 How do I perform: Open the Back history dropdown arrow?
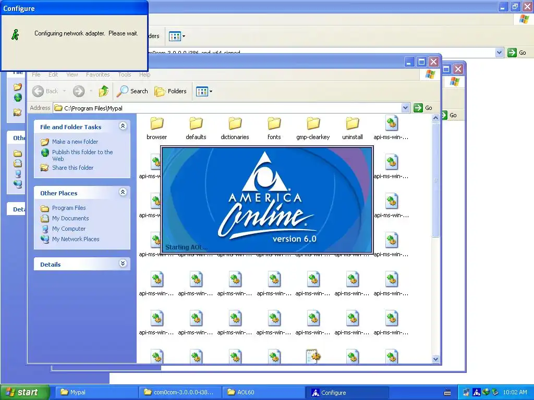pos(64,91)
